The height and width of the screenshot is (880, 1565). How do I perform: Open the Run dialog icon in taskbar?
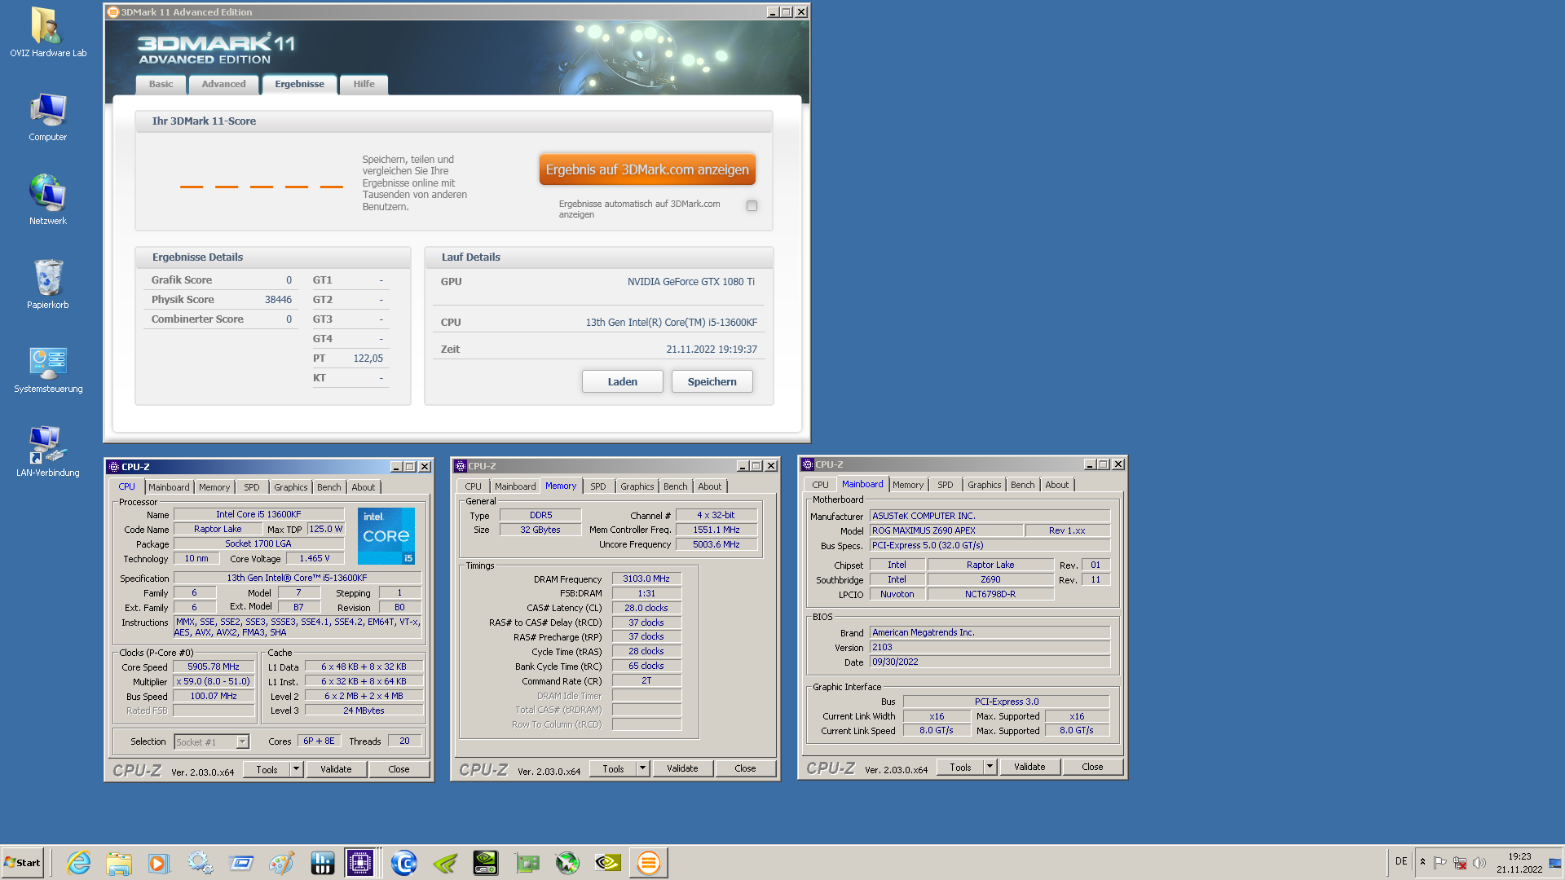(241, 863)
